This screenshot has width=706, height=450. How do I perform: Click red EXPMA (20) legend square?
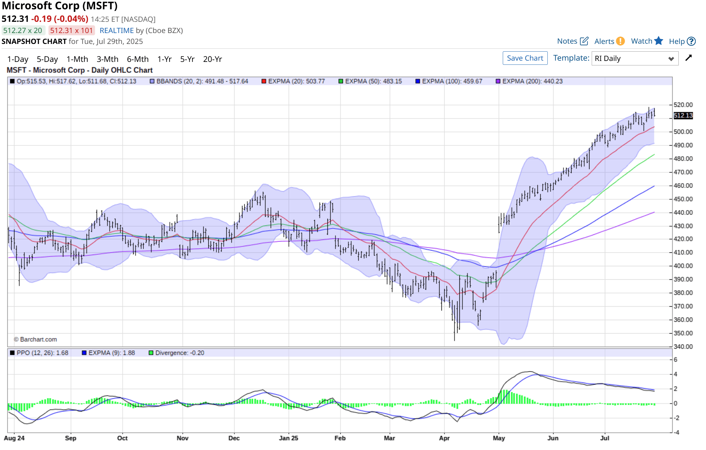(x=264, y=81)
